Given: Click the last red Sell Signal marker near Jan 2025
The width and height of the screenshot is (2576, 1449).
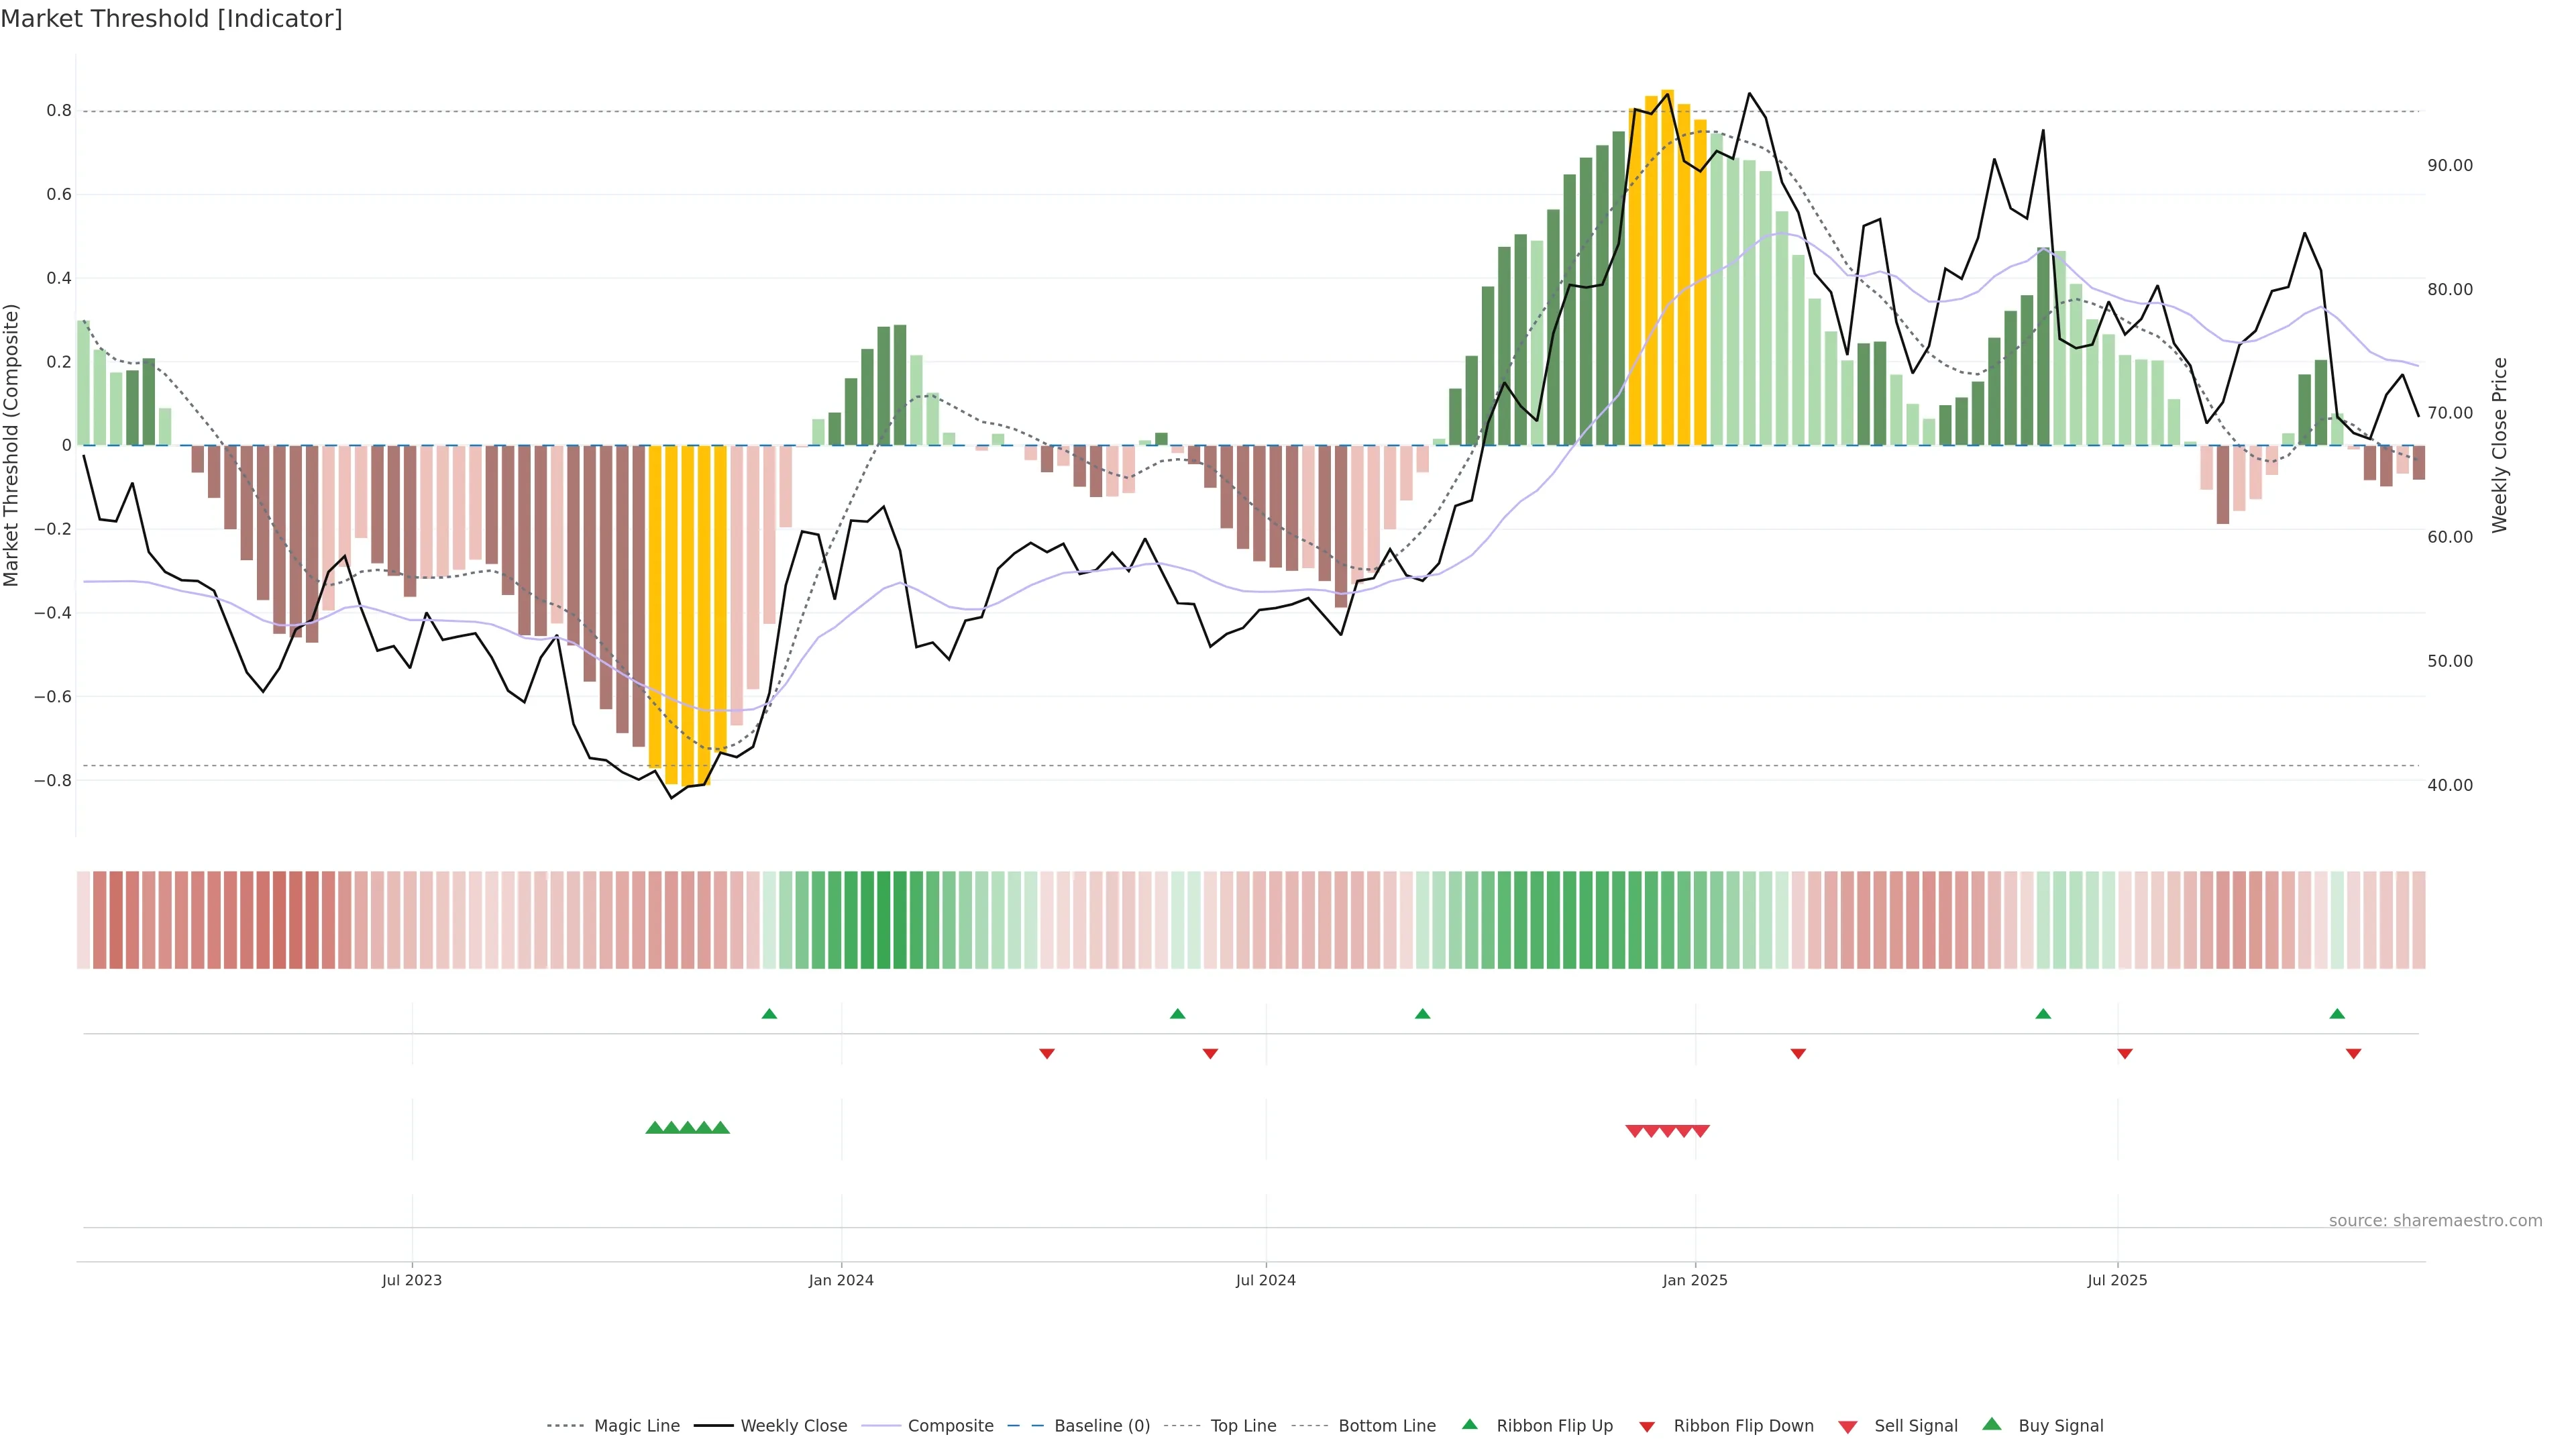Looking at the screenshot, I should tap(1700, 1131).
